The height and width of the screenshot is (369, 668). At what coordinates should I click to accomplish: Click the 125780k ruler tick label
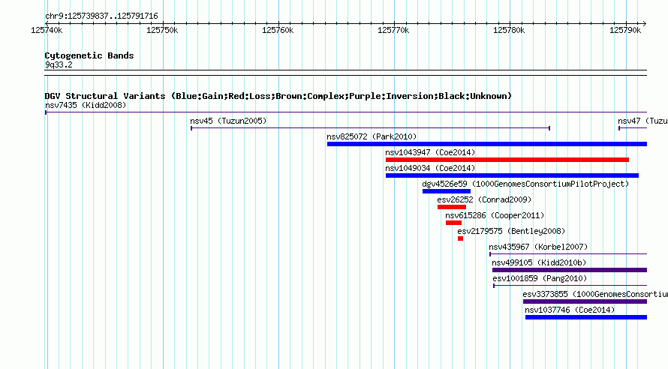pos(509,30)
